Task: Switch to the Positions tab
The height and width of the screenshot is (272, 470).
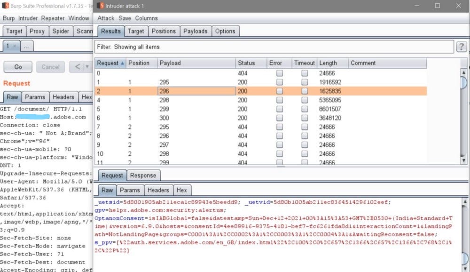Action: 164,31
